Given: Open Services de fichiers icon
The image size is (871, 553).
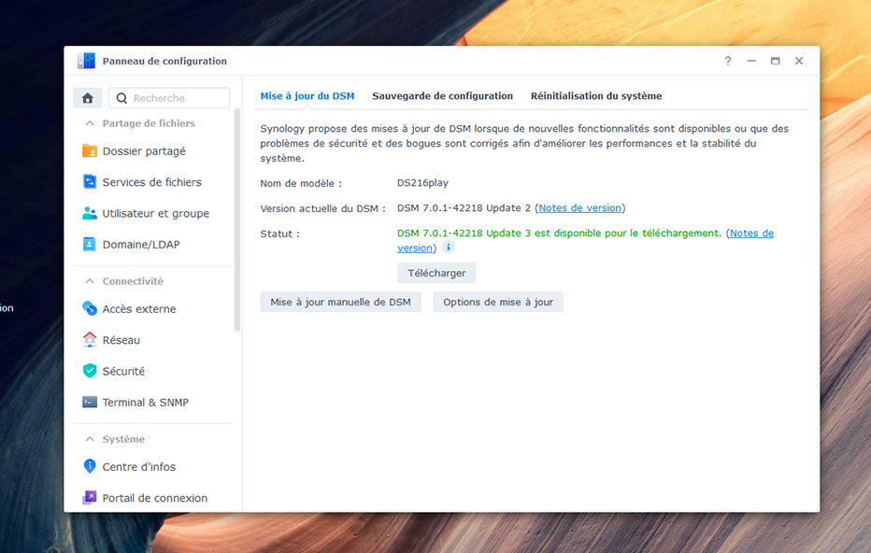Looking at the screenshot, I should (x=90, y=182).
